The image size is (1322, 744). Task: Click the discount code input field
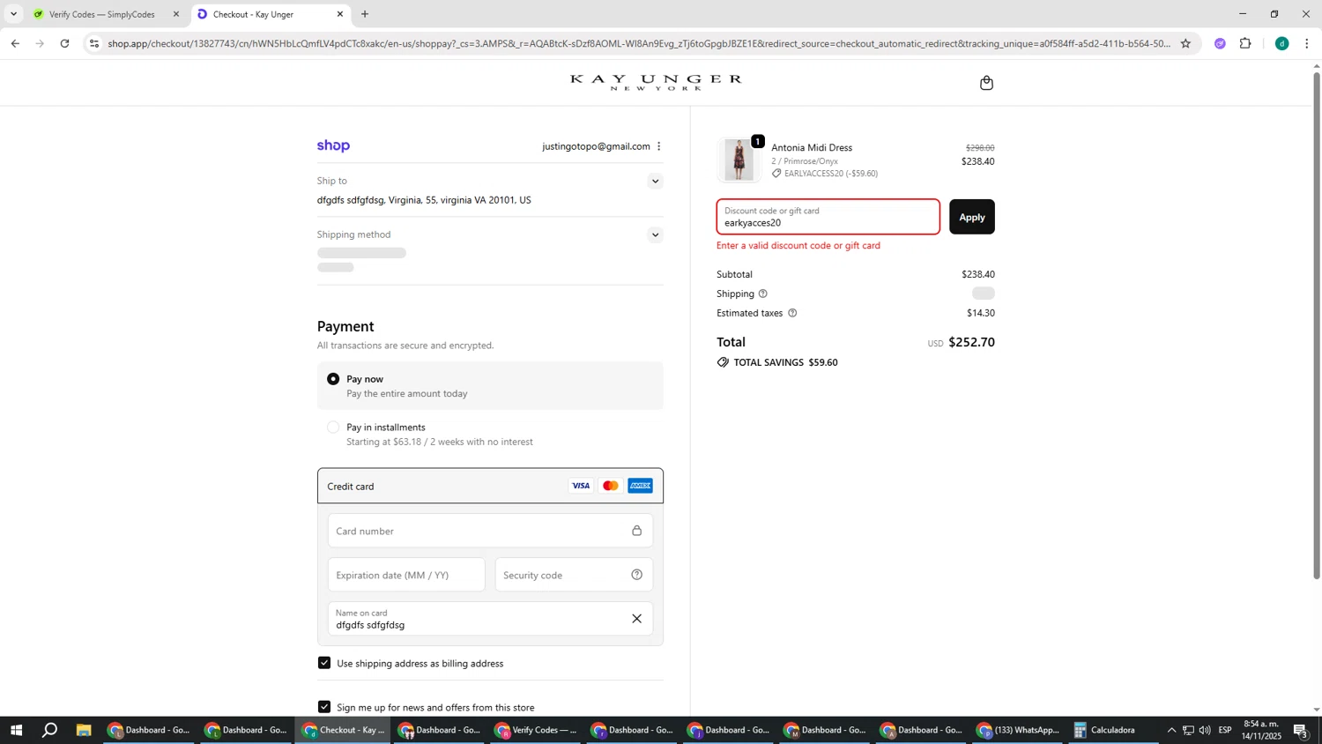[828, 217]
